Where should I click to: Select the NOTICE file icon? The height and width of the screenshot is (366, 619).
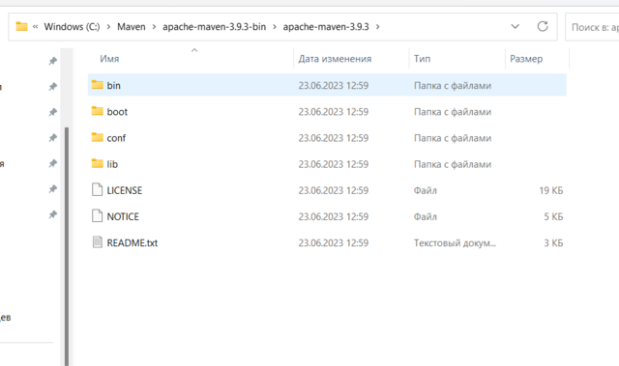pyautogui.click(x=97, y=216)
